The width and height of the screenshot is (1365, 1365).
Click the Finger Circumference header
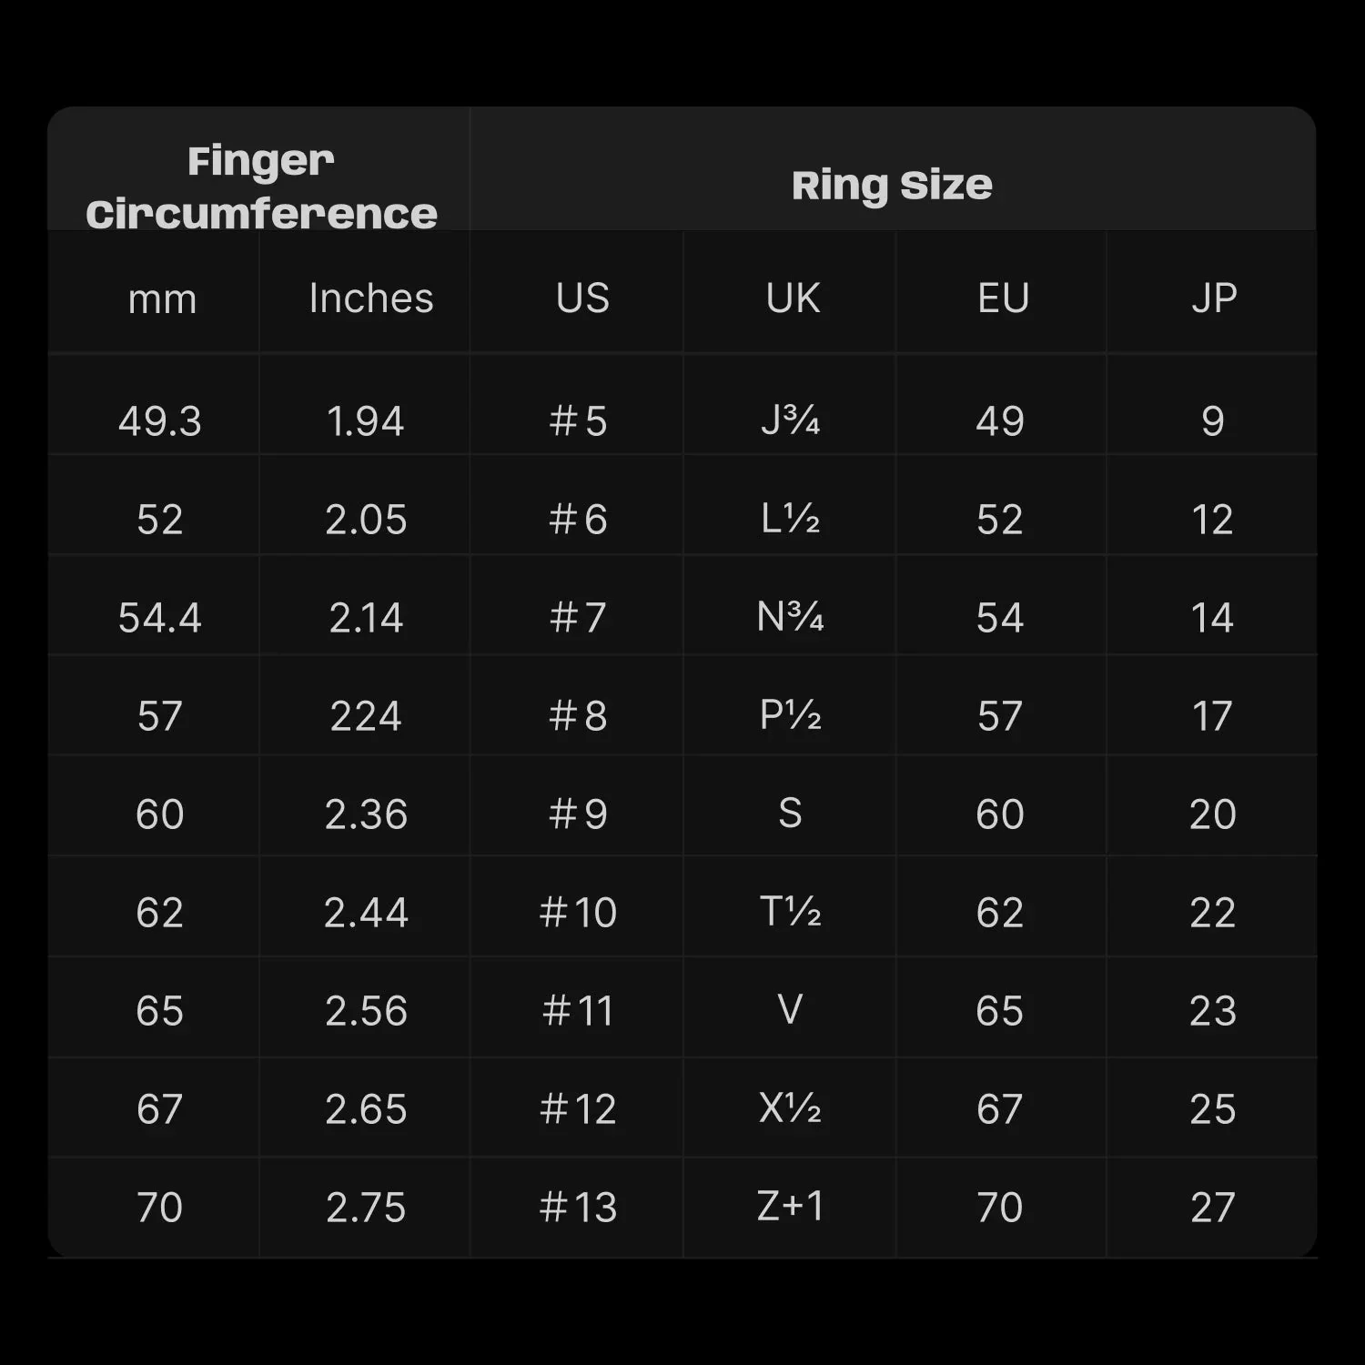(x=261, y=187)
